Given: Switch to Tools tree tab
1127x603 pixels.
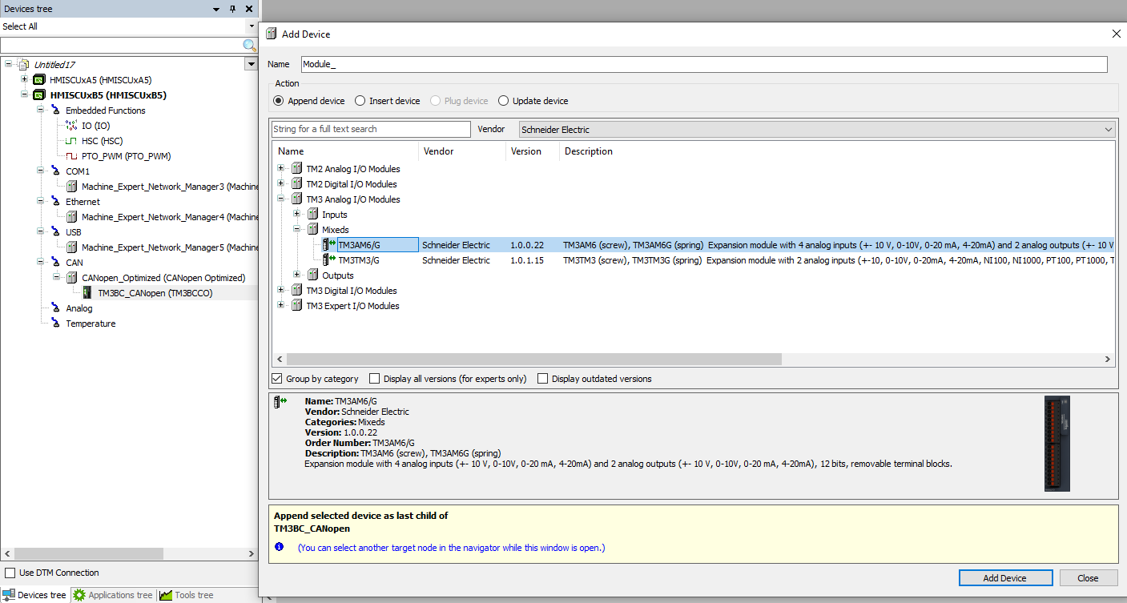Looking at the screenshot, I should point(187,595).
